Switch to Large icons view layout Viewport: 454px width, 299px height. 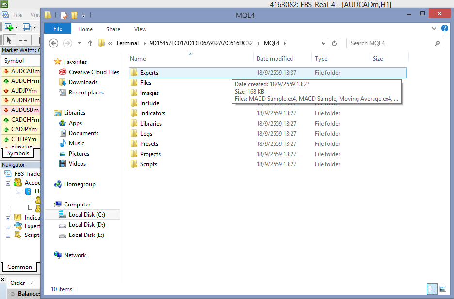coord(443,289)
